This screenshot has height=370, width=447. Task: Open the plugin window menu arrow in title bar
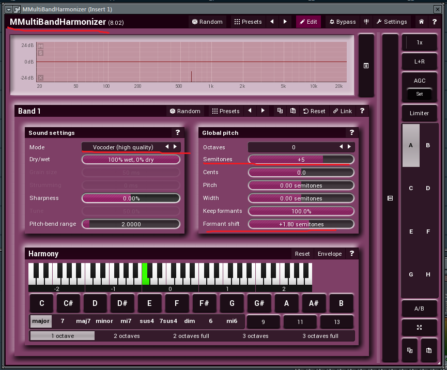(9, 9)
